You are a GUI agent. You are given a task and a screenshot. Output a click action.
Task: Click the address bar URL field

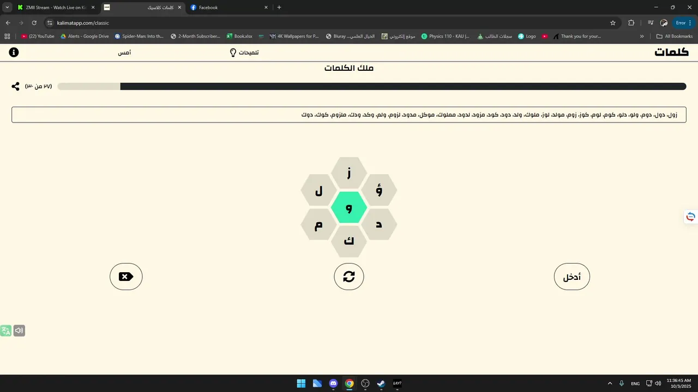(x=327, y=23)
